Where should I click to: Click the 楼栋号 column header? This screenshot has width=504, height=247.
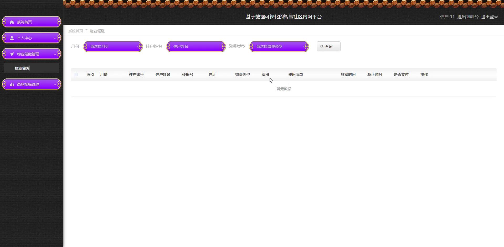(x=188, y=74)
